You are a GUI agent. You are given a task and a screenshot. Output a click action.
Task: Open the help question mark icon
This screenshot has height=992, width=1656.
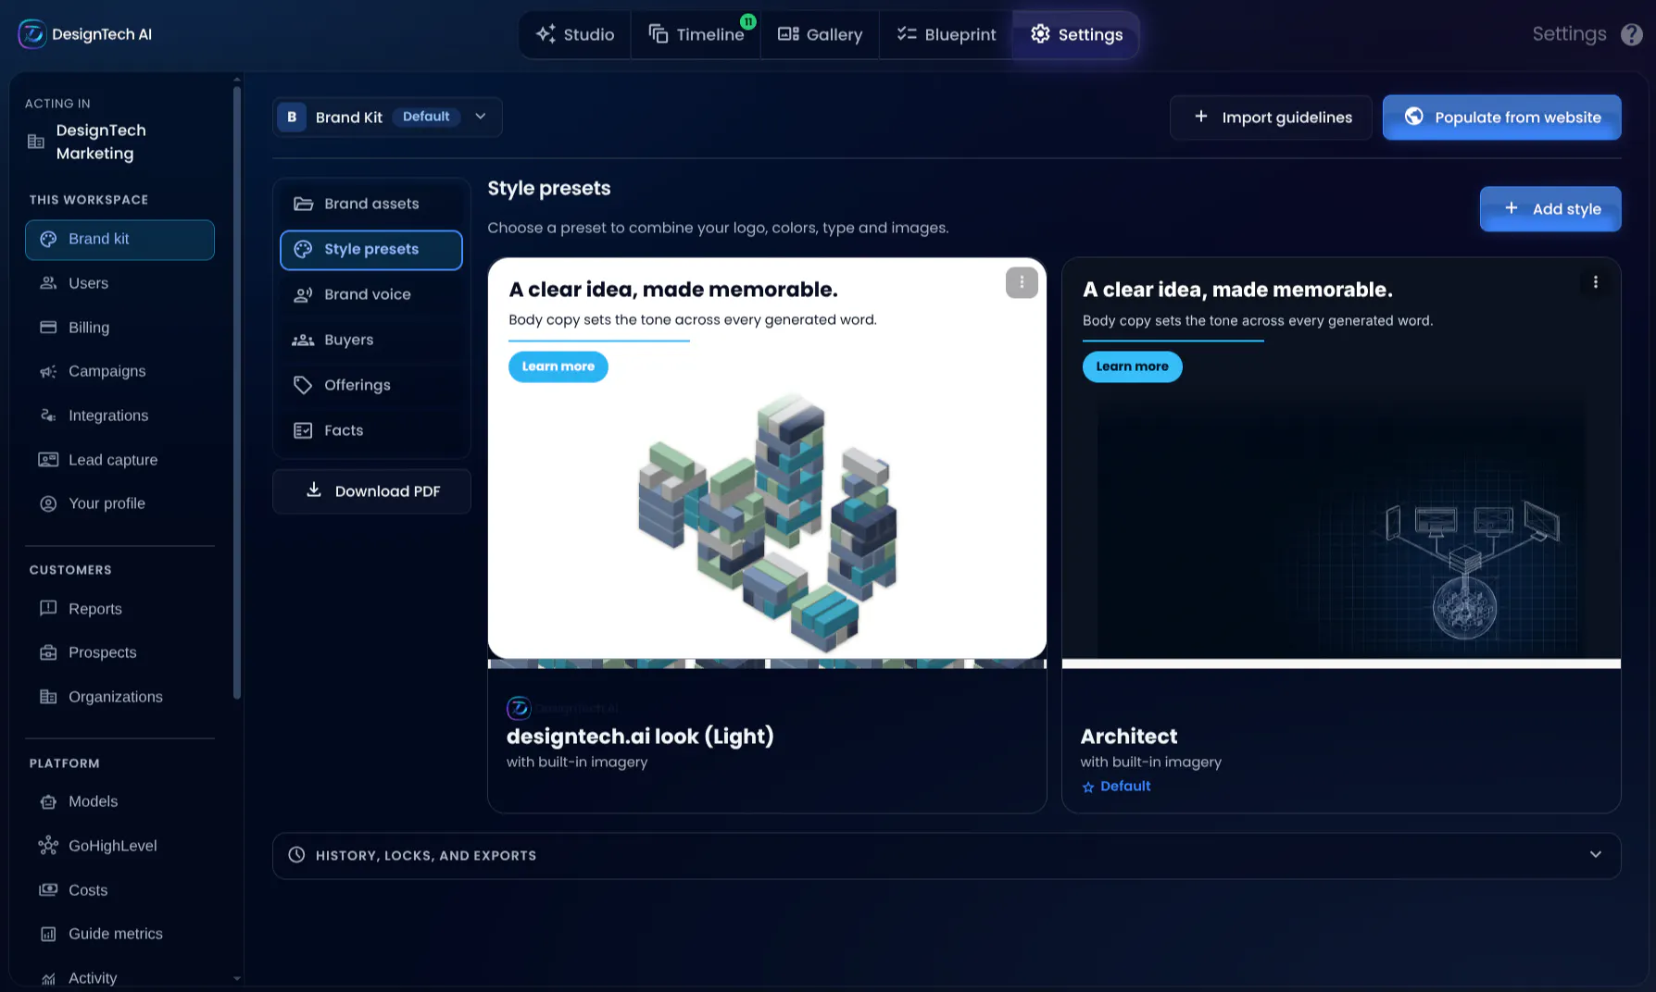click(1632, 34)
